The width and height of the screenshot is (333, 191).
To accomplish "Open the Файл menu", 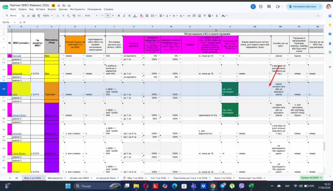I will click(13, 10).
